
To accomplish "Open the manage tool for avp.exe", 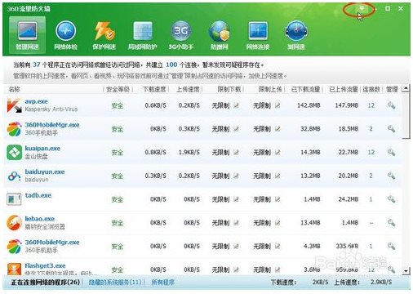I will [x=391, y=105].
